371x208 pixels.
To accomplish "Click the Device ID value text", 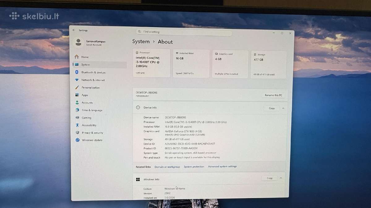I will click(190, 144).
